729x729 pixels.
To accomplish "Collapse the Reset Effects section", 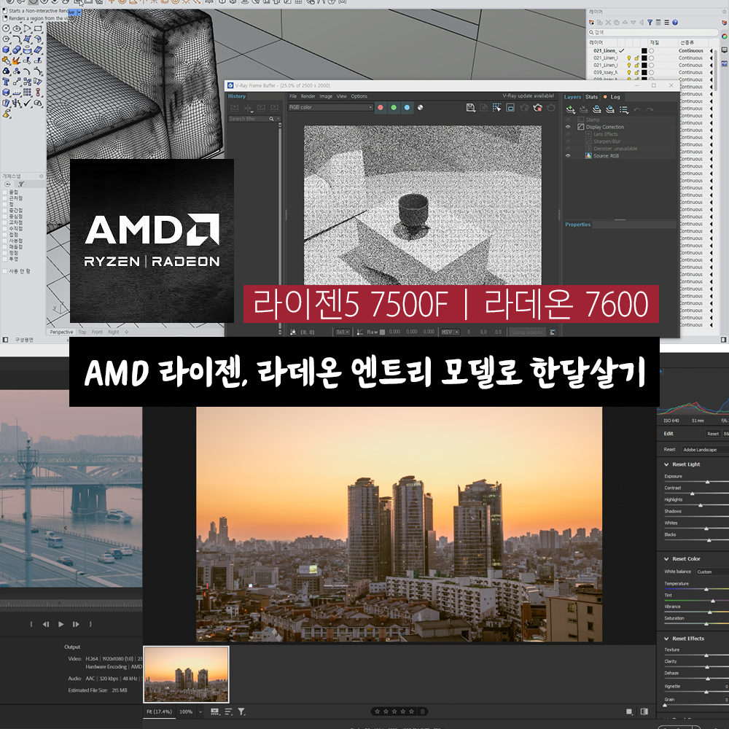I will (667, 639).
